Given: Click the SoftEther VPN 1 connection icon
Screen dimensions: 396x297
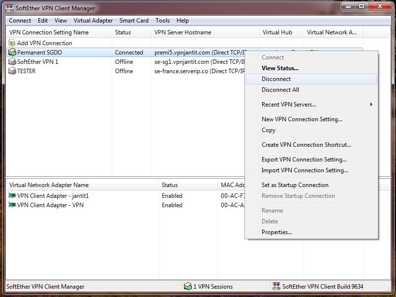Looking at the screenshot, I should coord(12,61).
